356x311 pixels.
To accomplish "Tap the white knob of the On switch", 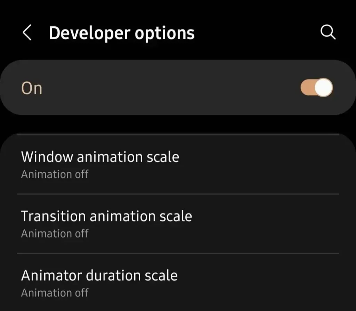I will pyautogui.click(x=324, y=88).
